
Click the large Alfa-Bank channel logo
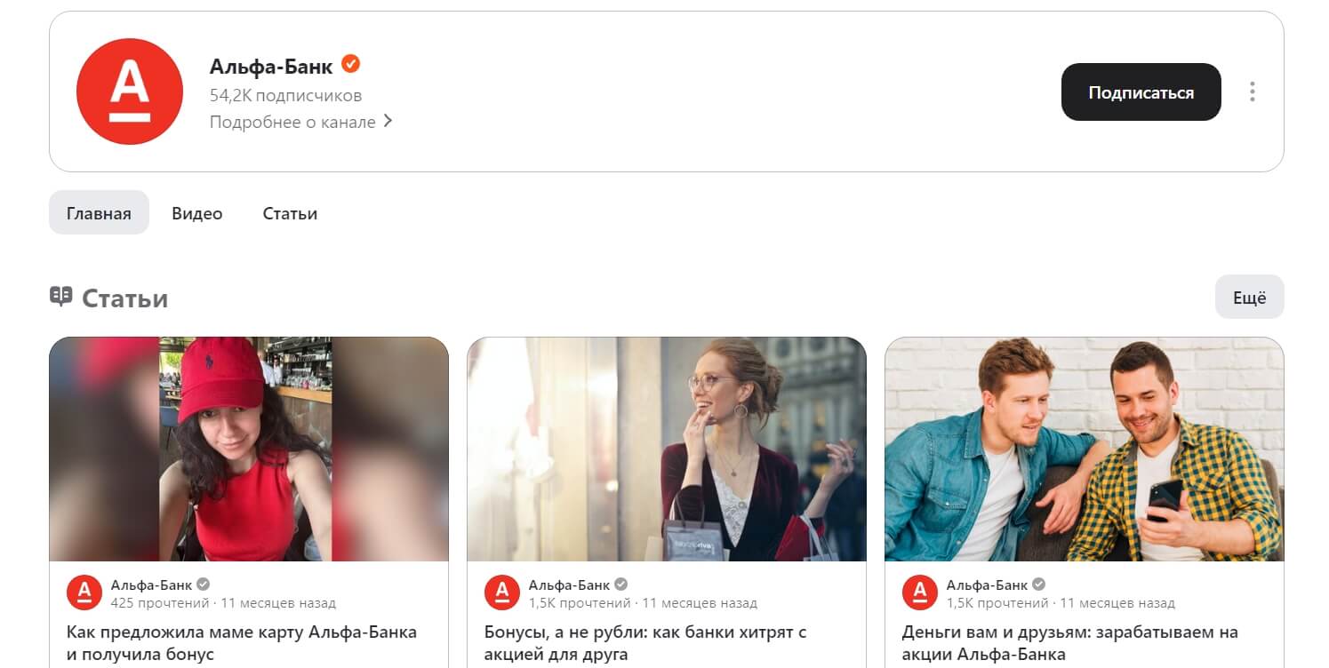click(x=130, y=91)
